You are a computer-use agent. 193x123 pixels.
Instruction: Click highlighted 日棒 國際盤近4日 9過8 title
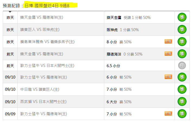click(x=47, y=6)
